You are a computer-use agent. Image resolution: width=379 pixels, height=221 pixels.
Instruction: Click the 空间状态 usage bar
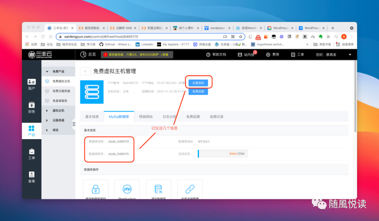pos(222,154)
